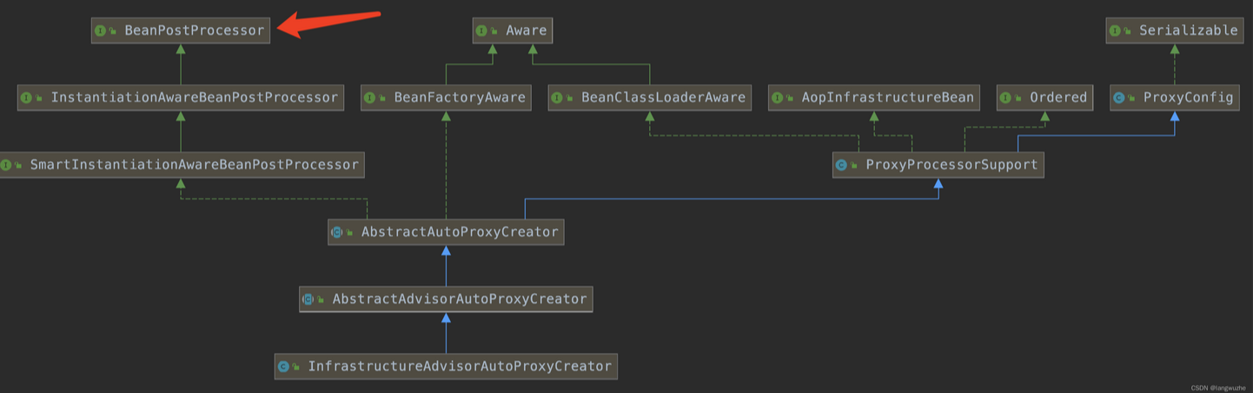Click the interface icon on InstantiationAwareBeanPostProcessor
1253x393 pixels.
27,97
